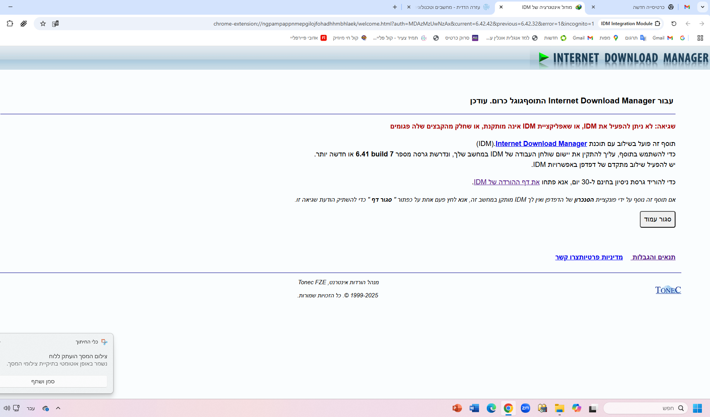Open the חדשות news bookmark
Image resolution: width=710 pixels, height=417 pixels.
pos(555,38)
